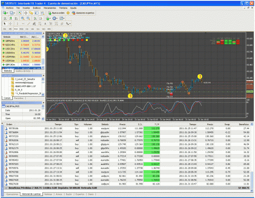Viewport: 255px width, 198px height.
Task: Toggle the M15 timeframe button
Action: pos(16,29)
